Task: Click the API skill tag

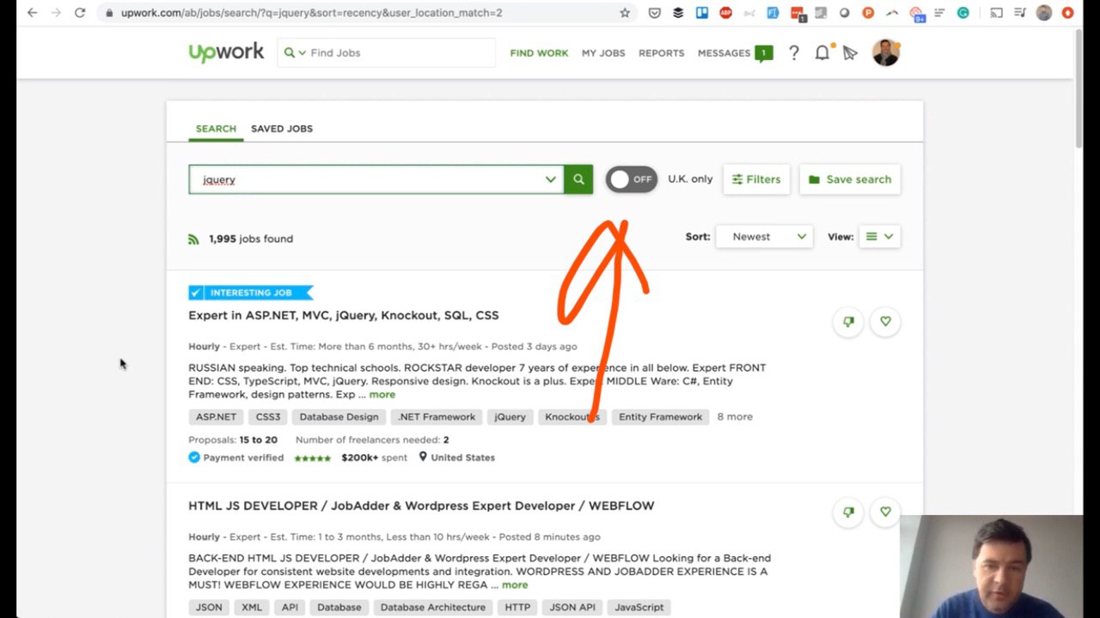Action: (x=290, y=608)
